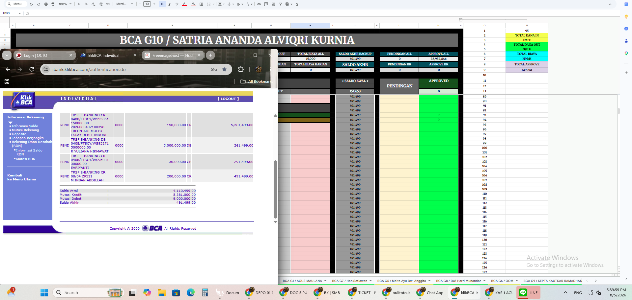The image size is (632, 300).
Task: Expand text wrapping options
Action: [x=240, y=4]
